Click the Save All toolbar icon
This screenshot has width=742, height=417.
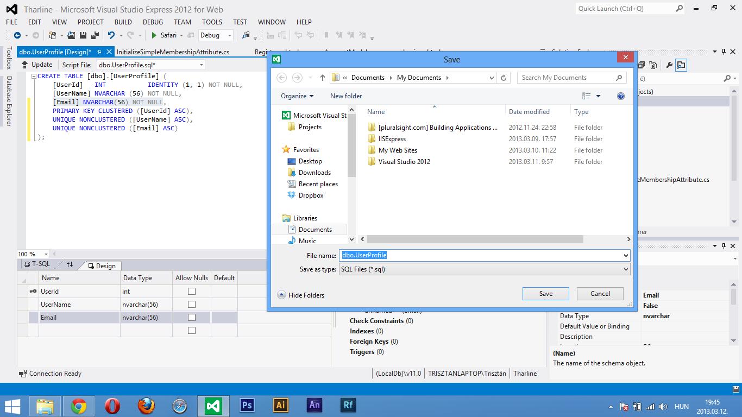pyautogui.click(x=95, y=35)
